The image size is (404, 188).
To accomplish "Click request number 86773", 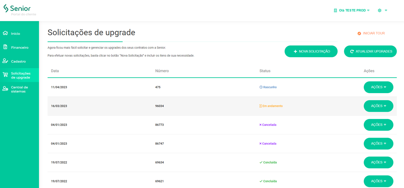I will [x=160, y=125].
